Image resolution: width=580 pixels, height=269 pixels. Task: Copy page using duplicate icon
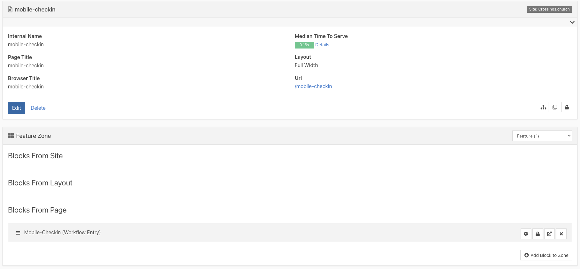click(x=555, y=107)
